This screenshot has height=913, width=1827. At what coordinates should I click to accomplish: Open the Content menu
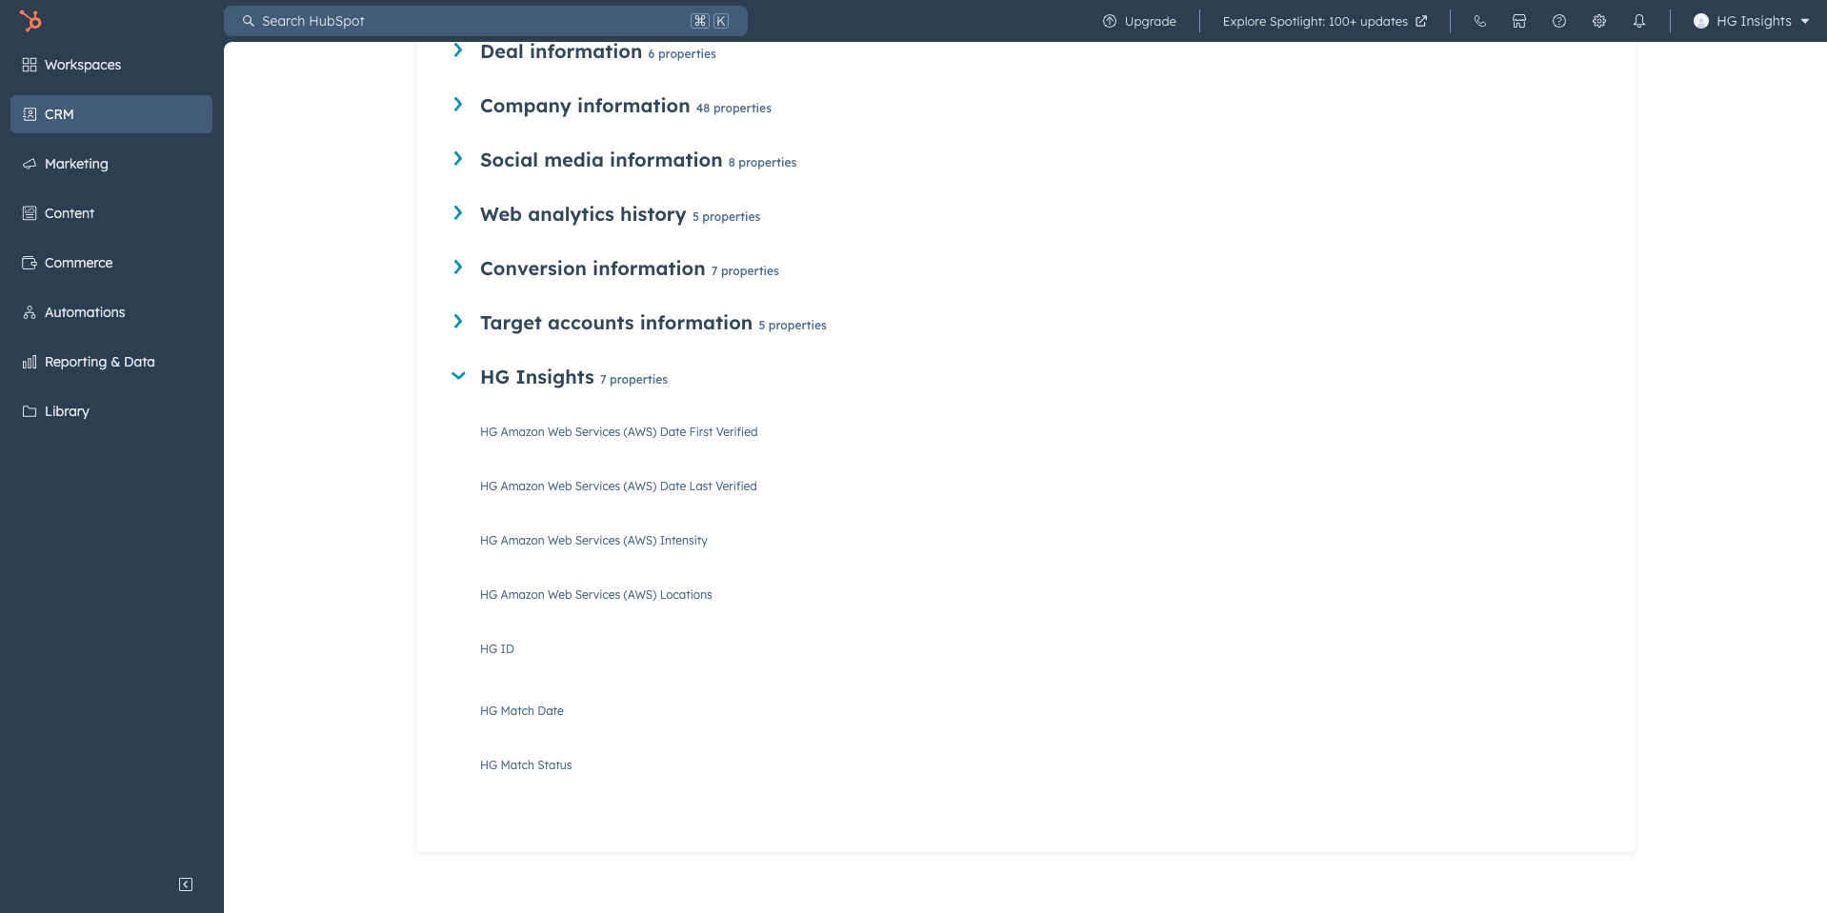[111, 213]
